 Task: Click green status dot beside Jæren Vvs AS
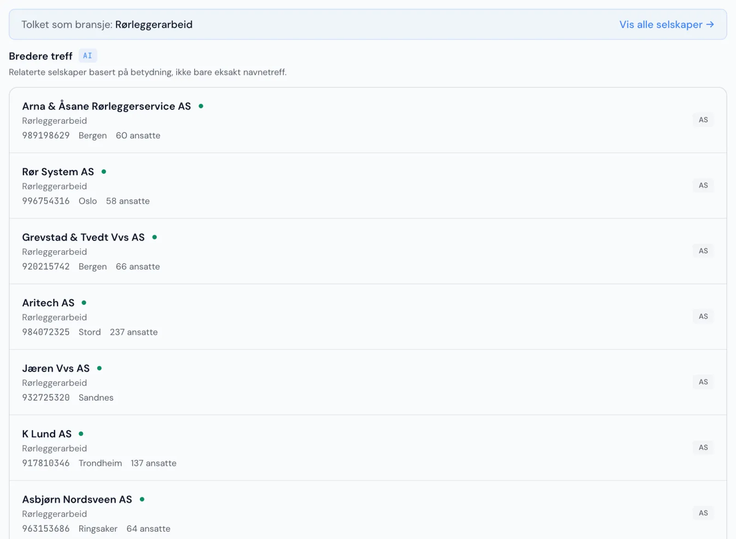click(99, 368)
